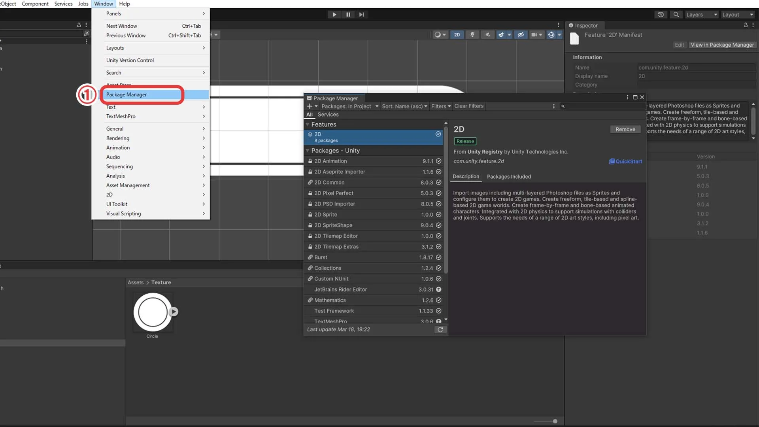
Task: Open Scene effects dropdown arrow
Action: (509, 35)
